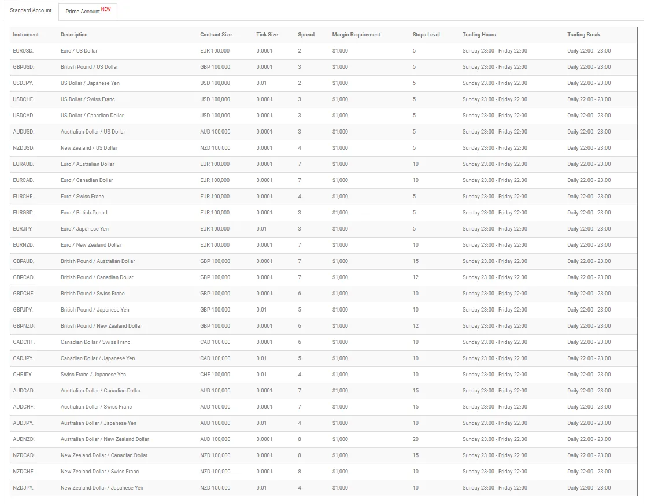
Task: Click the USDJPY. instrument cell
Action: (x=23, y=83)
